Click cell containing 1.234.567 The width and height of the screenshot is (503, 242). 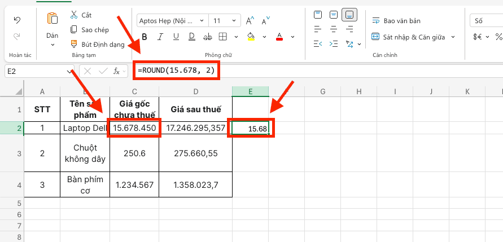(x=134, y=184)
